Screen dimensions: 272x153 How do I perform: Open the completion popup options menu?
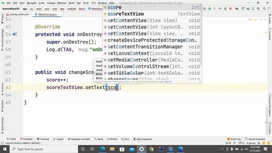click(x=200, y=81)
